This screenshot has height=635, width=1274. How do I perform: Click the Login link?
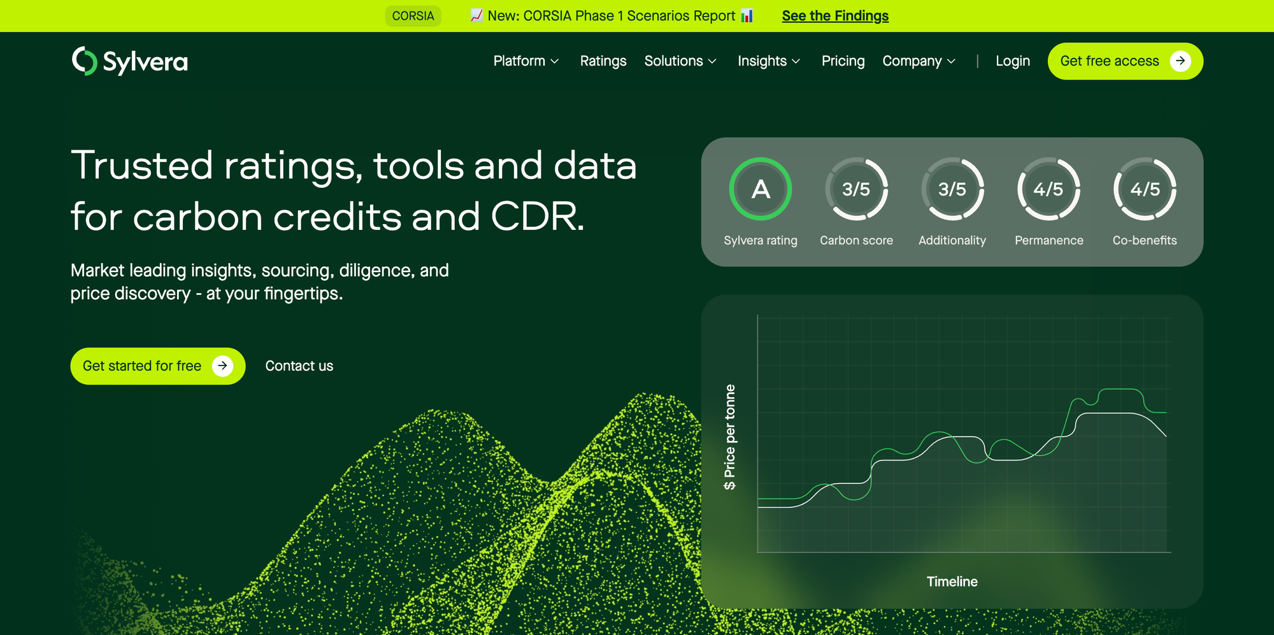pyautogui.click(x=1013, y=61)
